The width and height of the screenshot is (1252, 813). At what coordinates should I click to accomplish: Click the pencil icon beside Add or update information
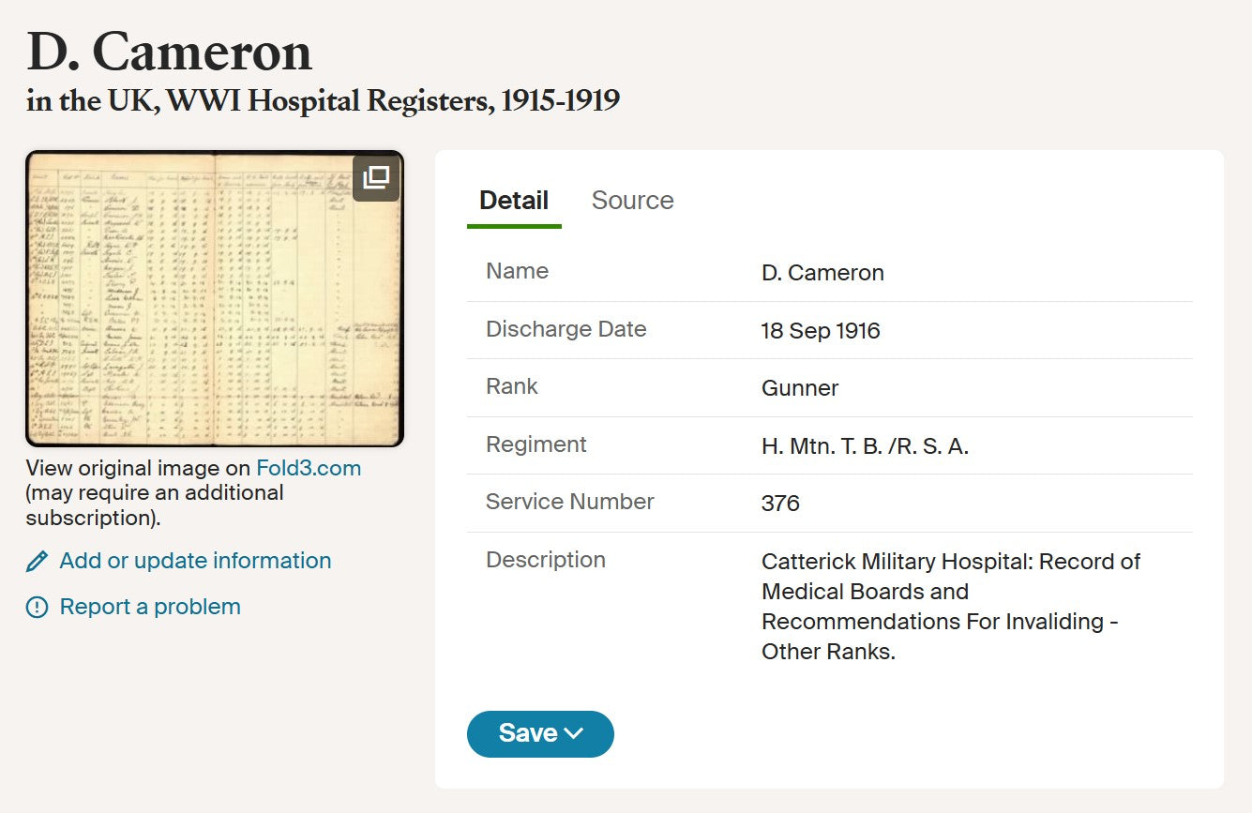37,562
